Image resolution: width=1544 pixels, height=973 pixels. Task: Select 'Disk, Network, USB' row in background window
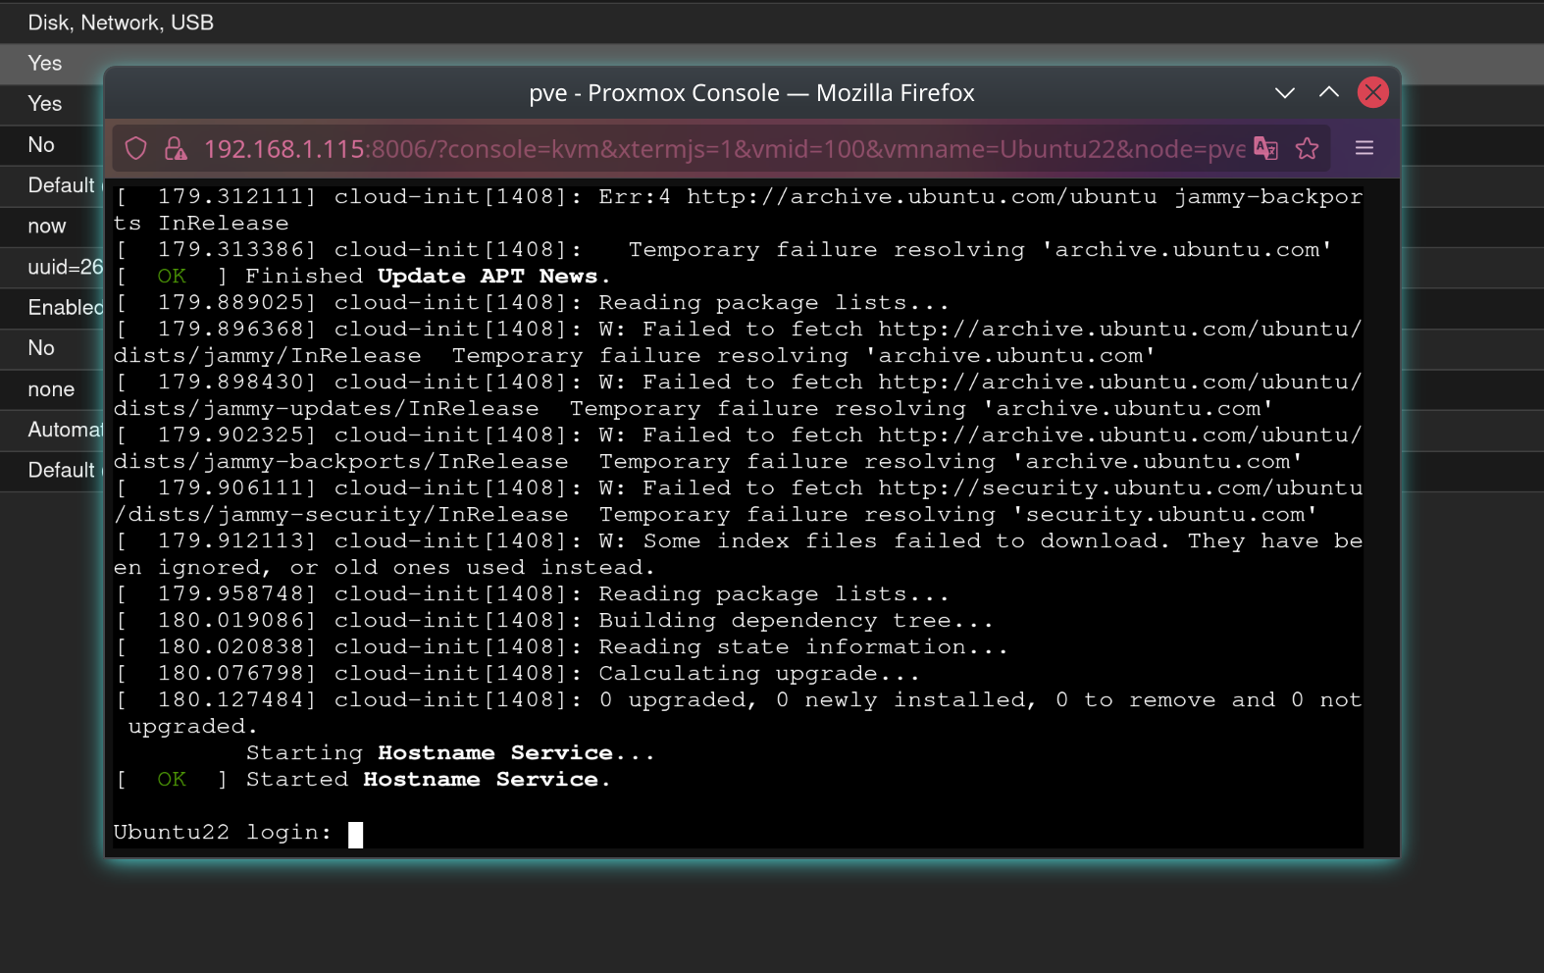pos(772,23)
